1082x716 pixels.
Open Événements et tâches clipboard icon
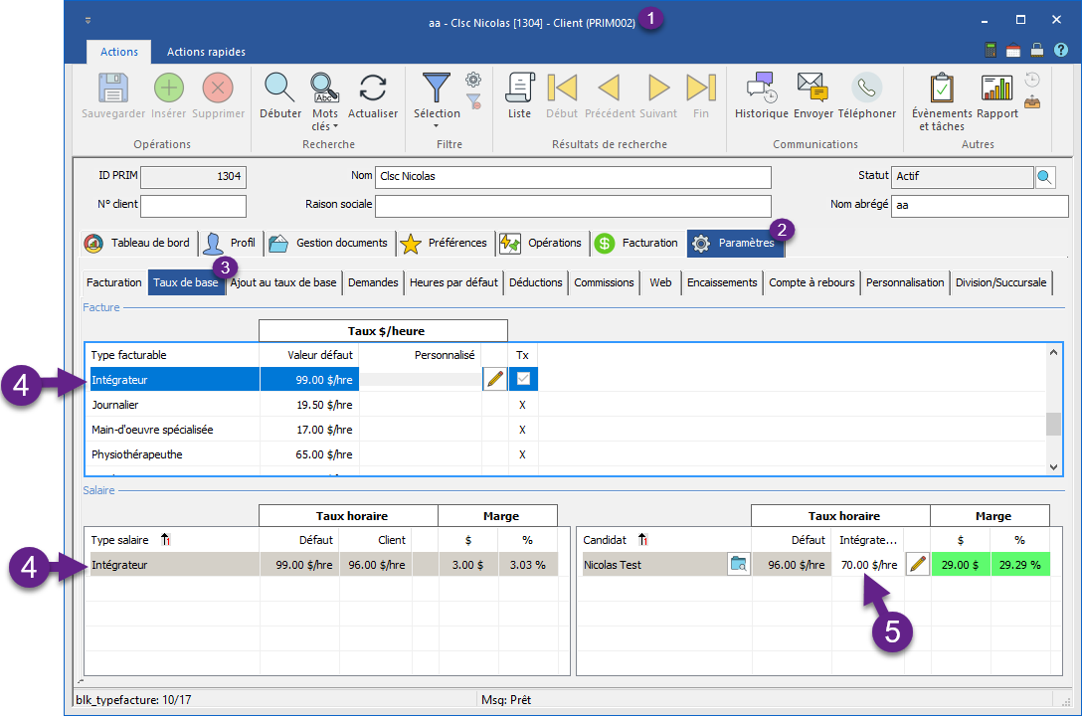[941, 89]
